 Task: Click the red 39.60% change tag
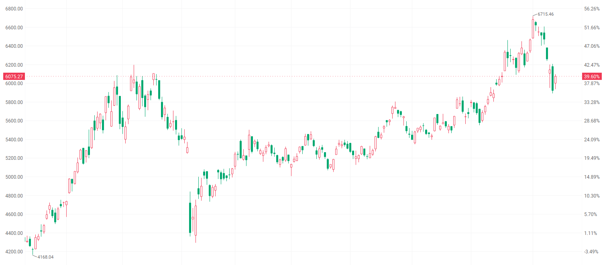592,76
